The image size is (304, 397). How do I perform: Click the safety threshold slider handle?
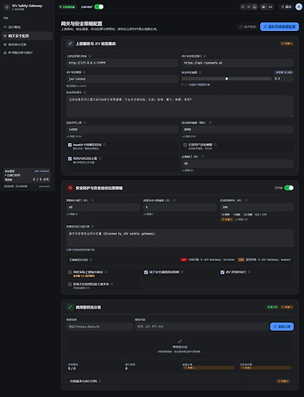pyautogui.click(x=227, y=79)
